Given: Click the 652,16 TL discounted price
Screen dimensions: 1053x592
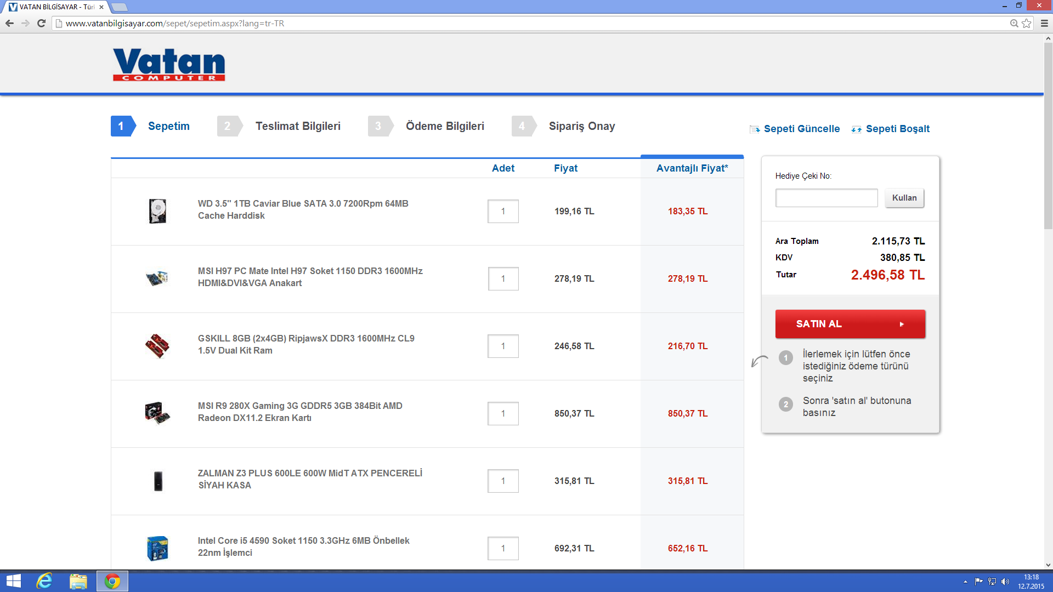Looking at the screenshot, I should coord(688,548).
